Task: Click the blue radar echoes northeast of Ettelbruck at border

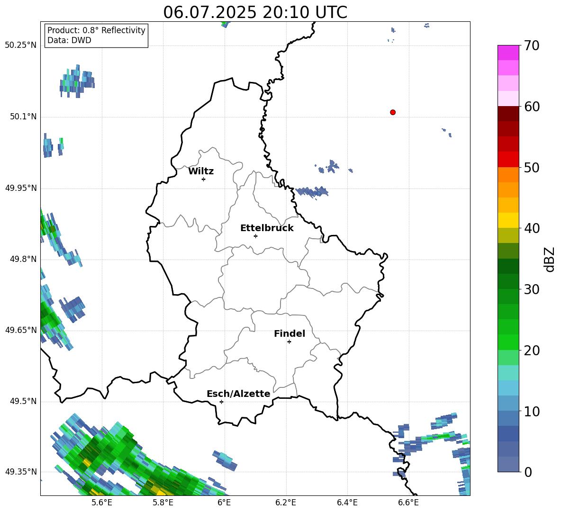Action: (312, 192)
